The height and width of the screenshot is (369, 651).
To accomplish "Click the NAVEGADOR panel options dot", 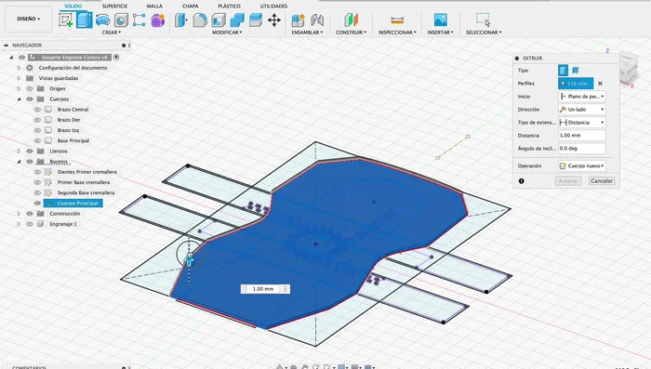I will [124, 46].
